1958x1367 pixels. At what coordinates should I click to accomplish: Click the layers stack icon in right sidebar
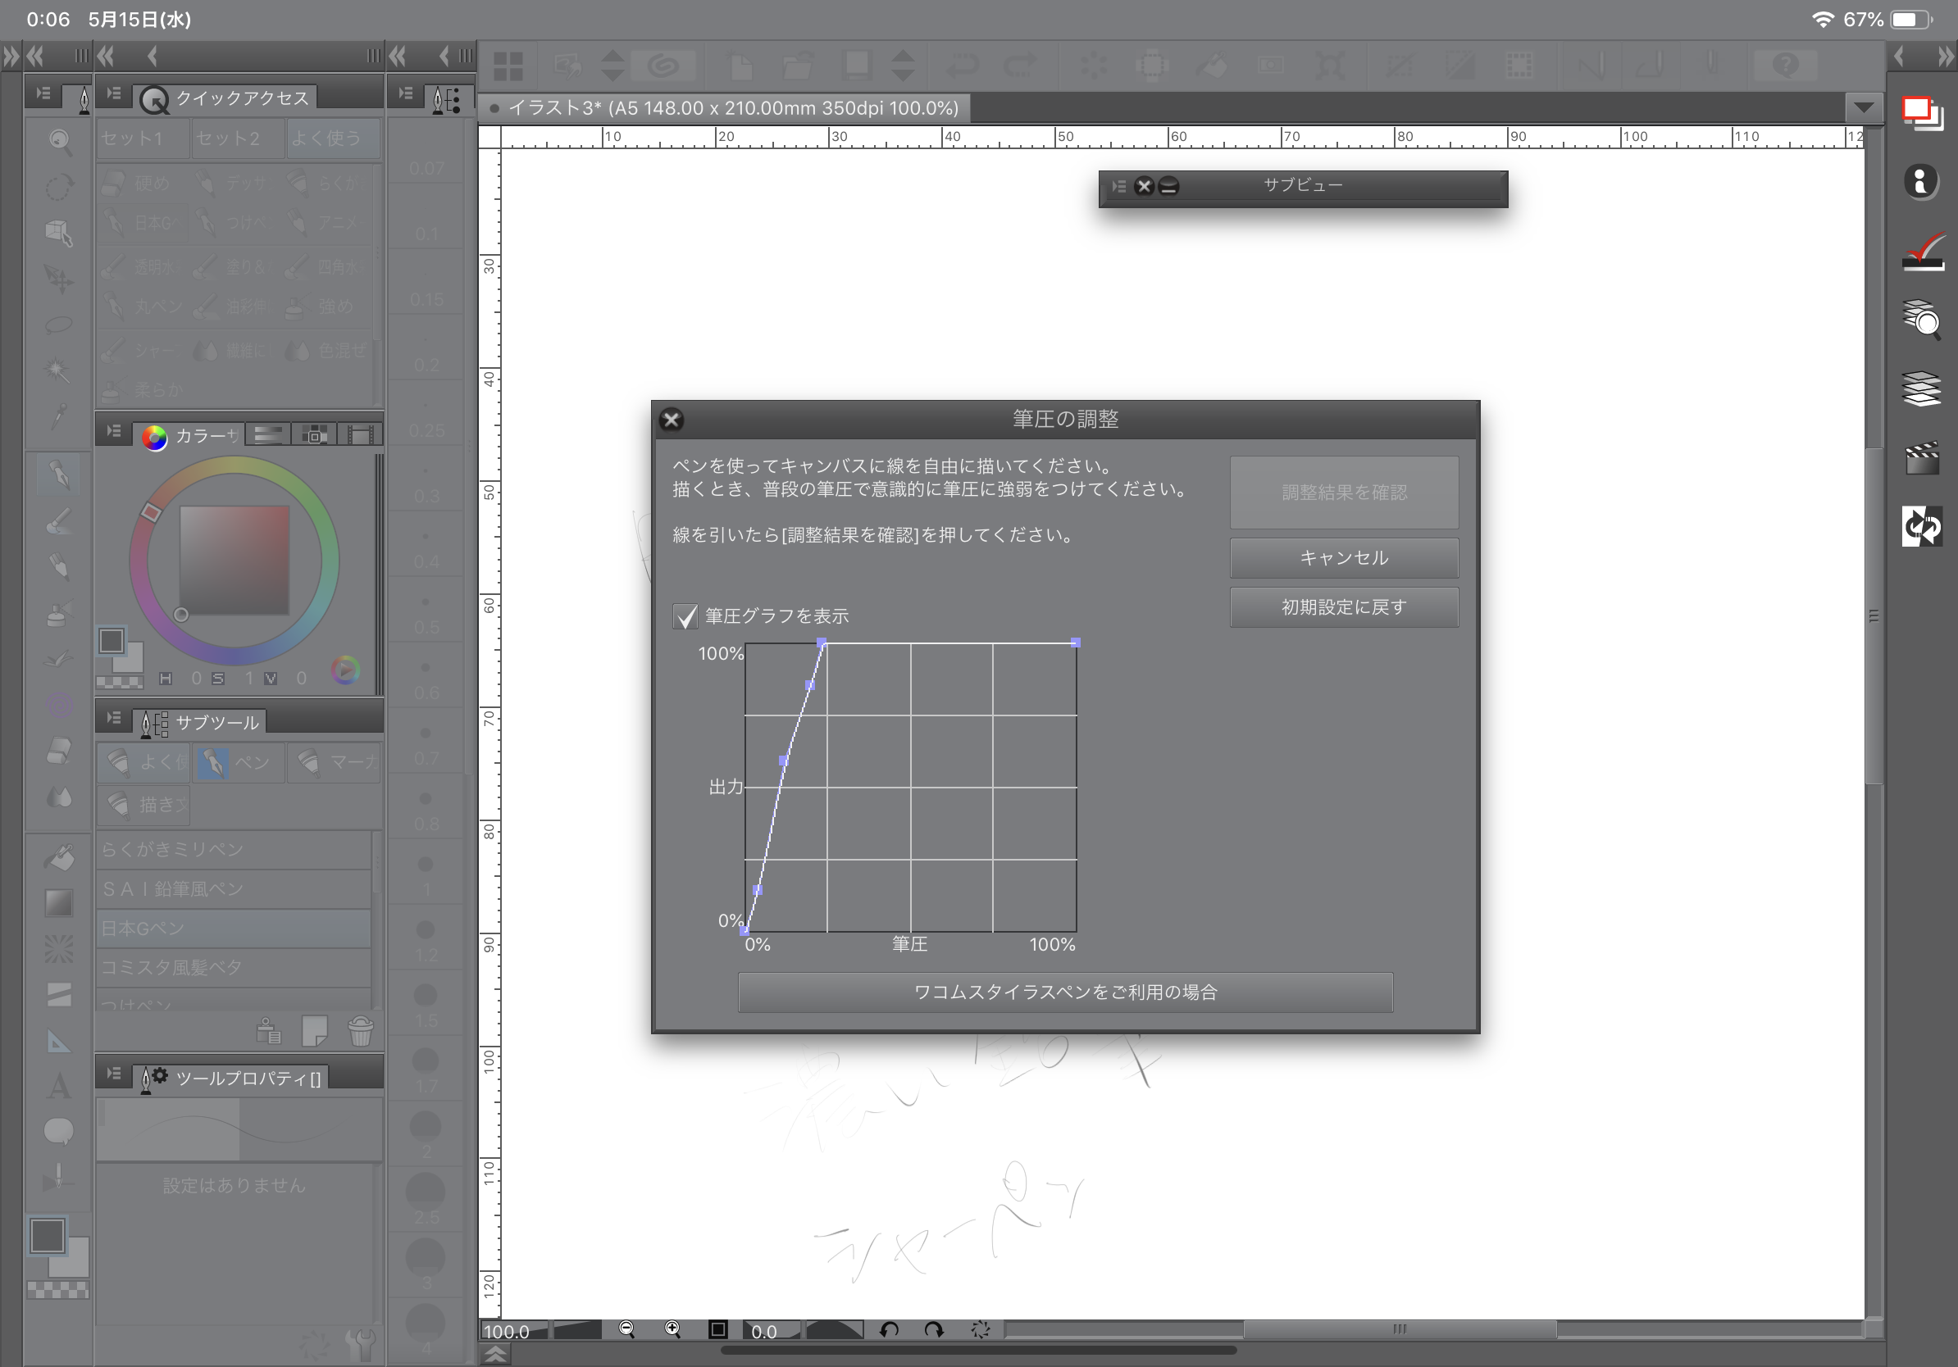[1921, 389]
